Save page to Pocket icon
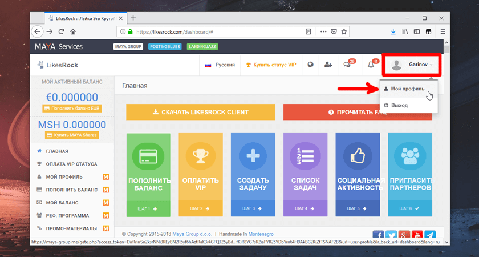 tap(334, 31)
